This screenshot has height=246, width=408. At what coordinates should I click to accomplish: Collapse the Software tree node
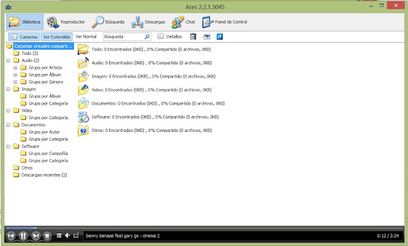tap(8, 147)
